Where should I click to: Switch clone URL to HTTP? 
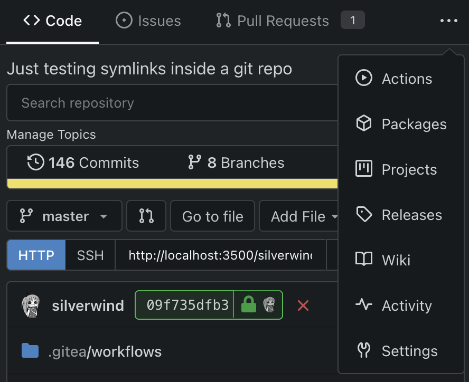coord(36,256)
